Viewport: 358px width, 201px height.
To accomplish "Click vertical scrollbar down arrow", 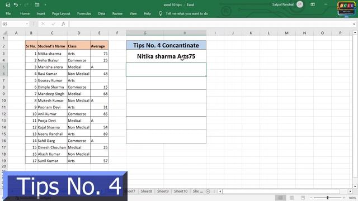I will [355, 186].
